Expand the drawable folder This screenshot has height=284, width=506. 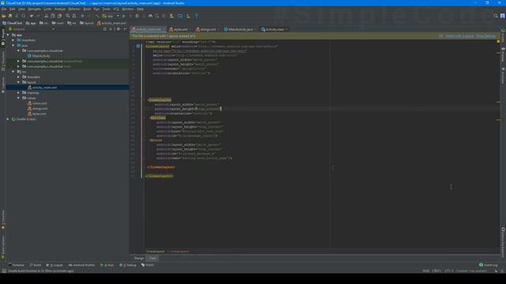pos(18,77)
